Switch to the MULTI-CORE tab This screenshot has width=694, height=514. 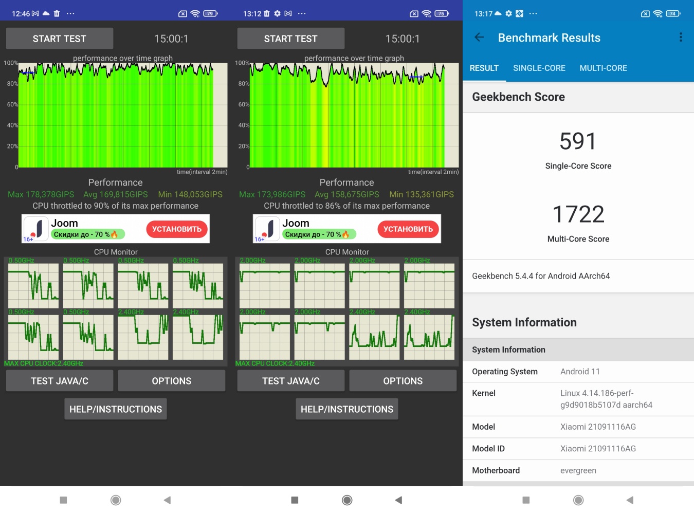coord(603,68)
